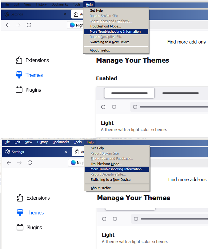This screenshot has width=208, height=249.
Task: Open the Tools menu in top screenshot
Action: (x=77, y=4)
